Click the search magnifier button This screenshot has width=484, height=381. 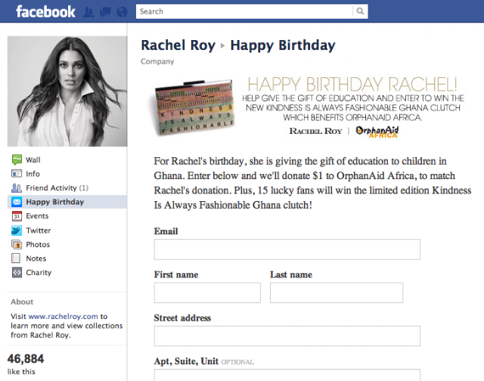coord(360,11)
